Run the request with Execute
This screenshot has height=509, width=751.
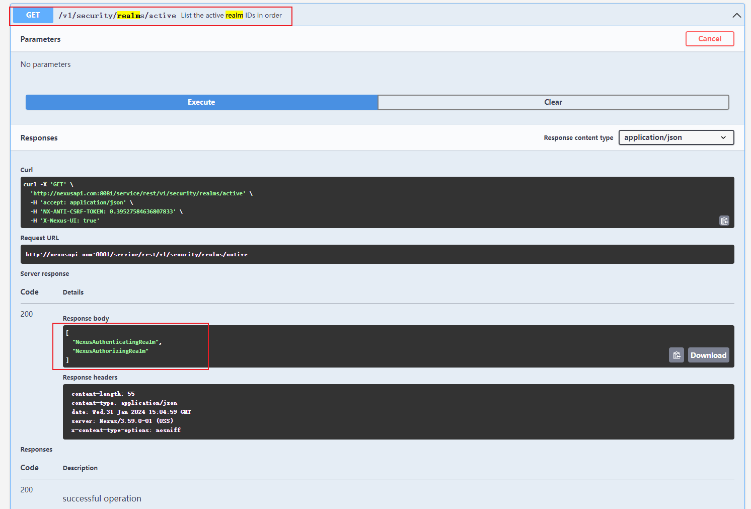201,102
